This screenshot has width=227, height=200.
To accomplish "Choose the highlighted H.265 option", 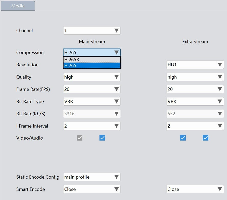I will click(x=92, y=66).
